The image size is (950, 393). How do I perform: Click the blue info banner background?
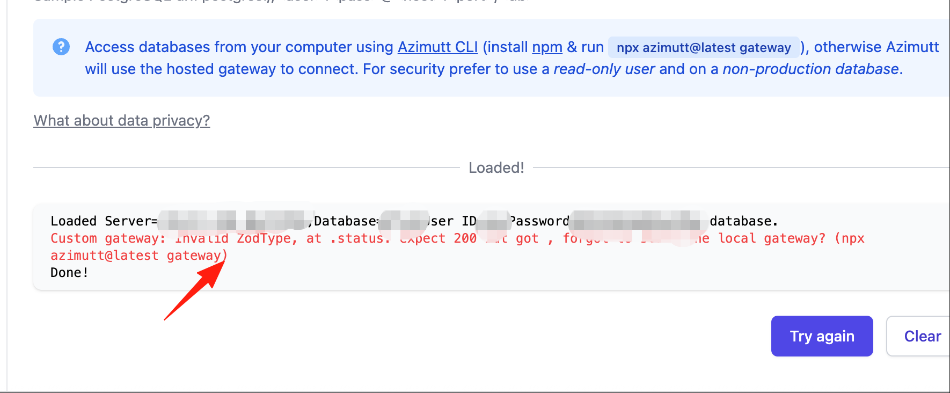pos(492,58)
